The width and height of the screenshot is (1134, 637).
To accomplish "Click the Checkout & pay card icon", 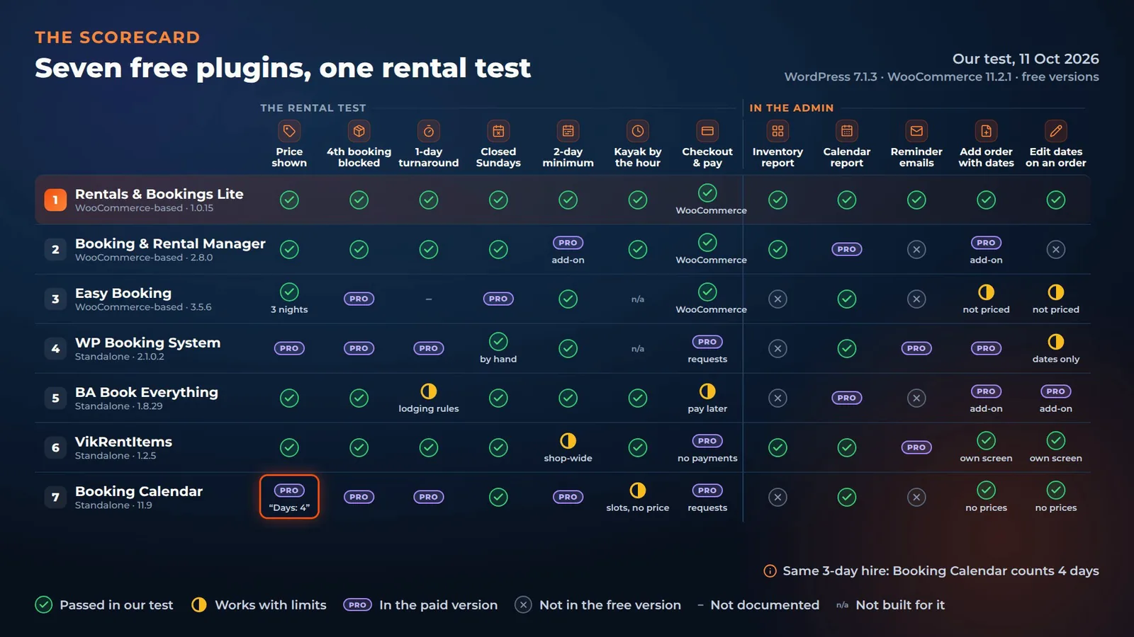I will [707, 131].
